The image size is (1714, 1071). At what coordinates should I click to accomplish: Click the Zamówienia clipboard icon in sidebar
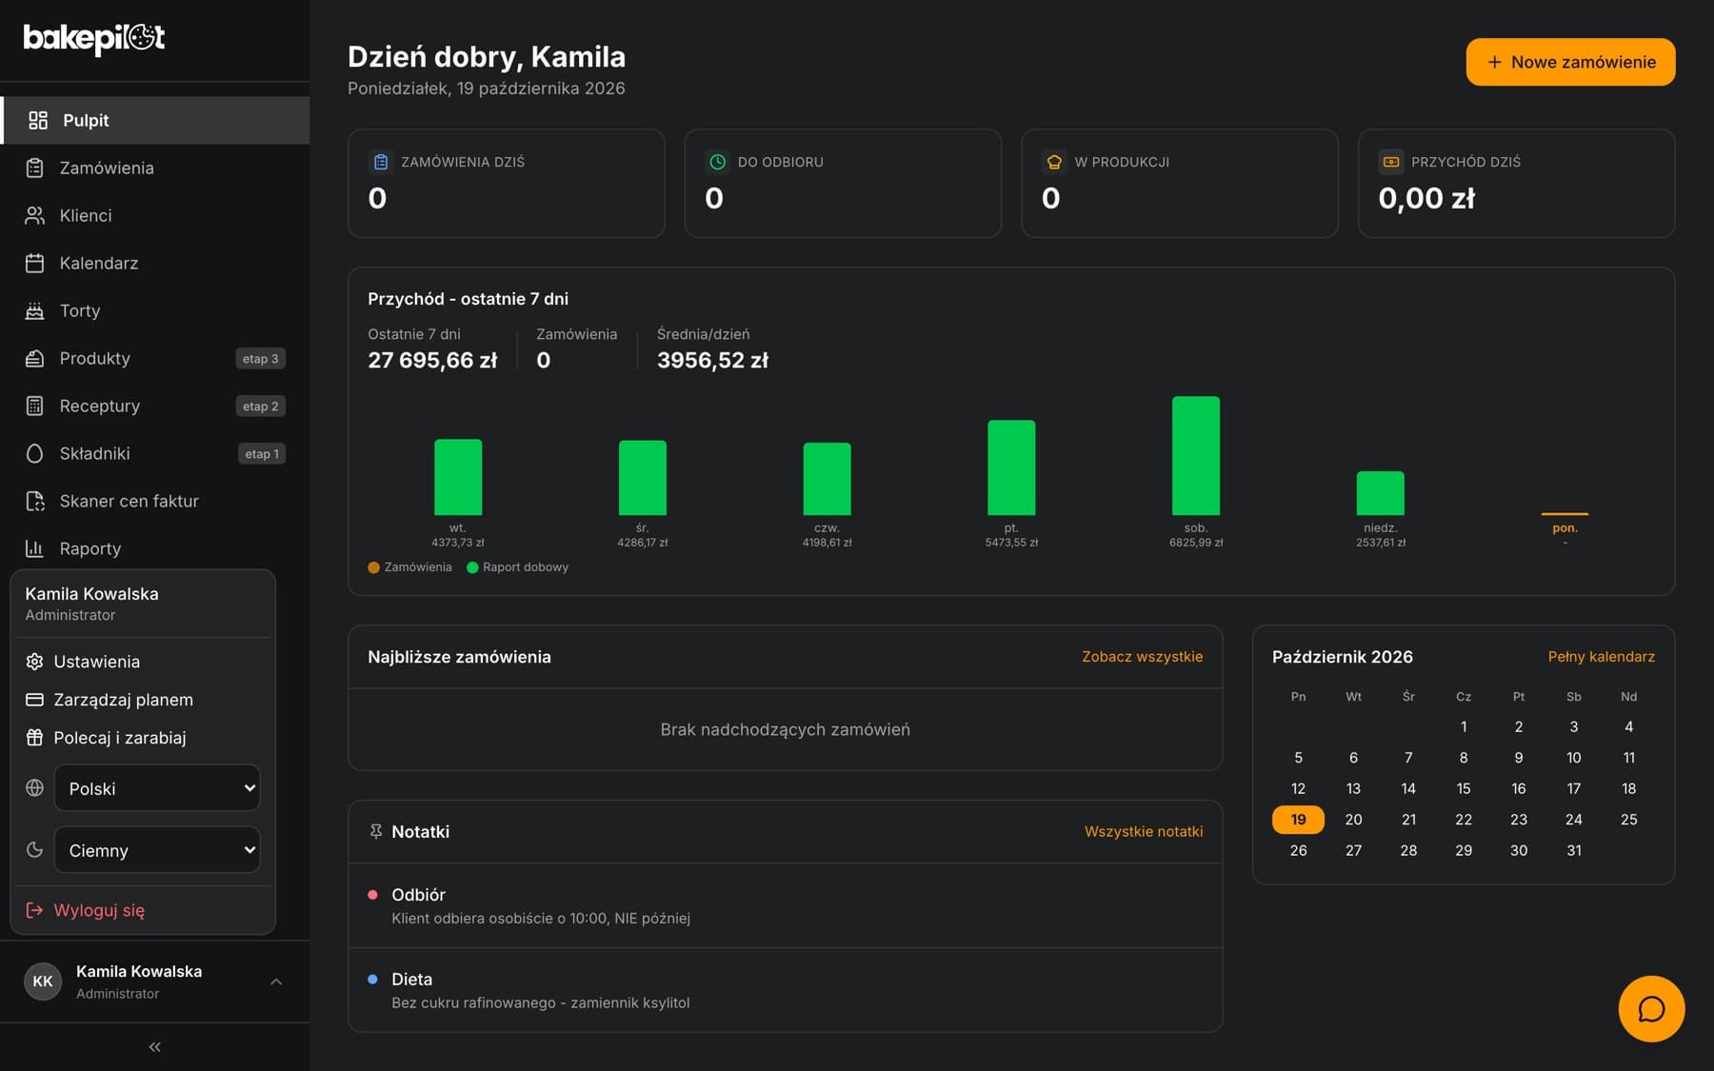[35, 168]
